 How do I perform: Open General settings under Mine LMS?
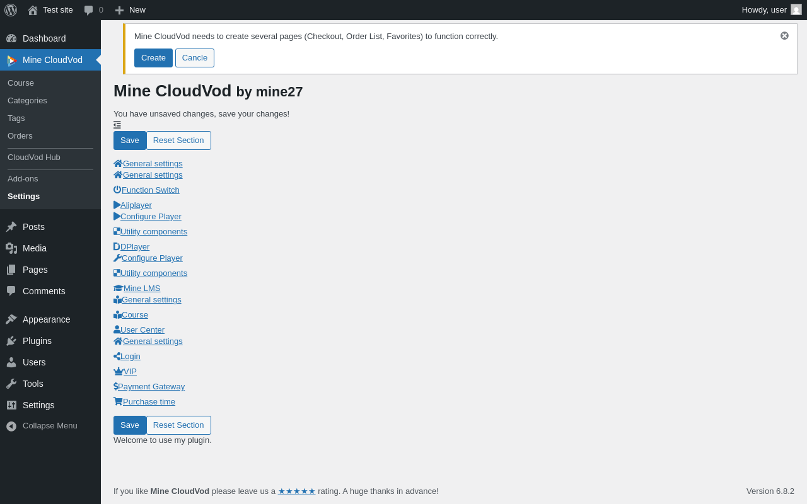151,299
